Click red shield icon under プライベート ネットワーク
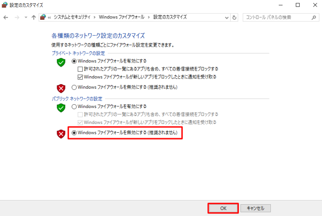This screenshot has width=322, height=216. 61,88
